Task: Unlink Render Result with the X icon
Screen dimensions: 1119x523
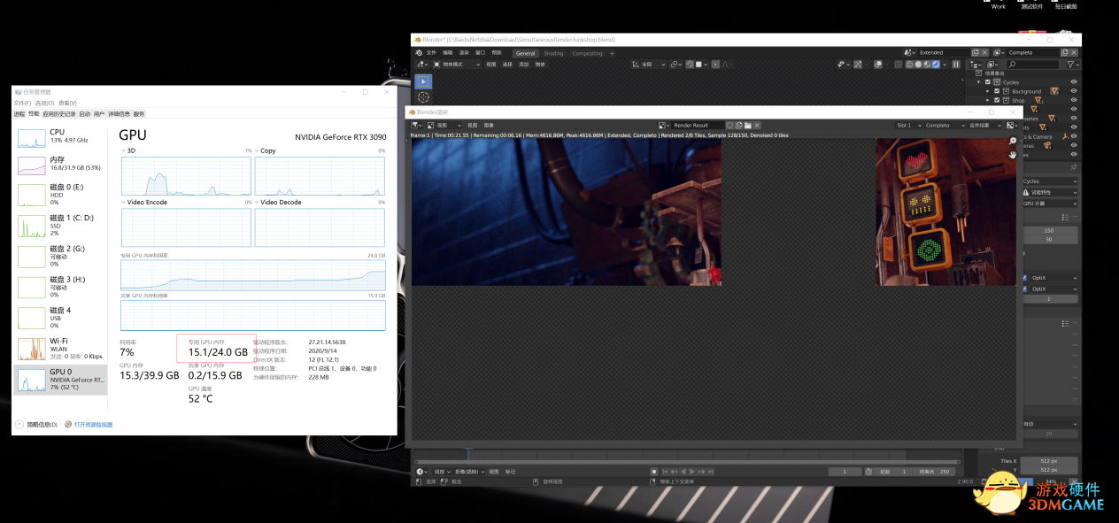Action: click(757, 125)
